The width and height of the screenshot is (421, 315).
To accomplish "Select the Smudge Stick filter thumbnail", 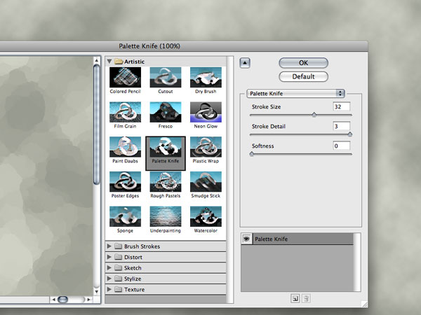I will click(206, 181).
